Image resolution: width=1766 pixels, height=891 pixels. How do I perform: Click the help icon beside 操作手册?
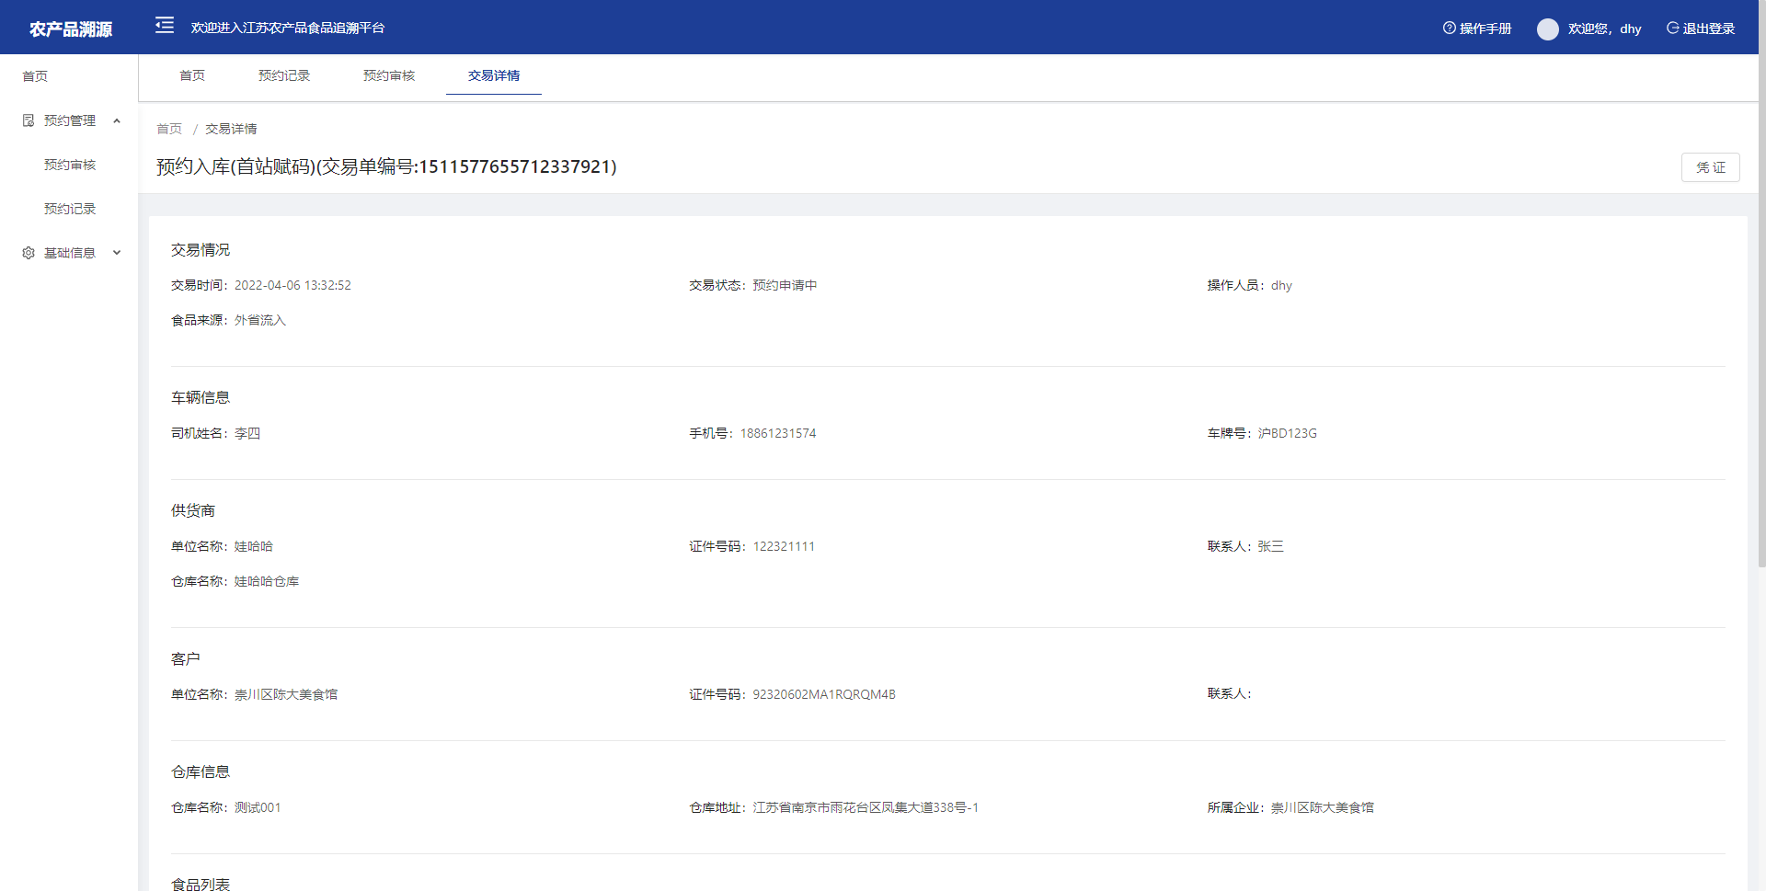[1449, 29]
